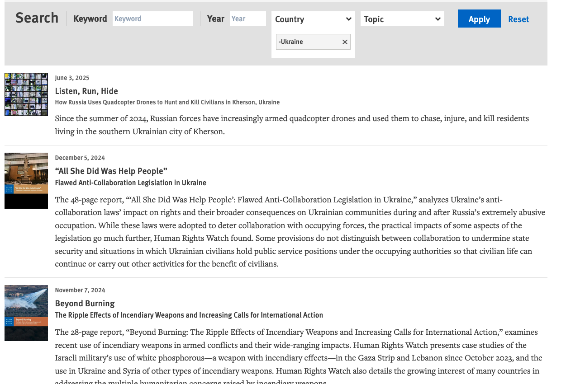Reset the search filters
Viewport: 566px width, 384px height.
click(518, 19)
